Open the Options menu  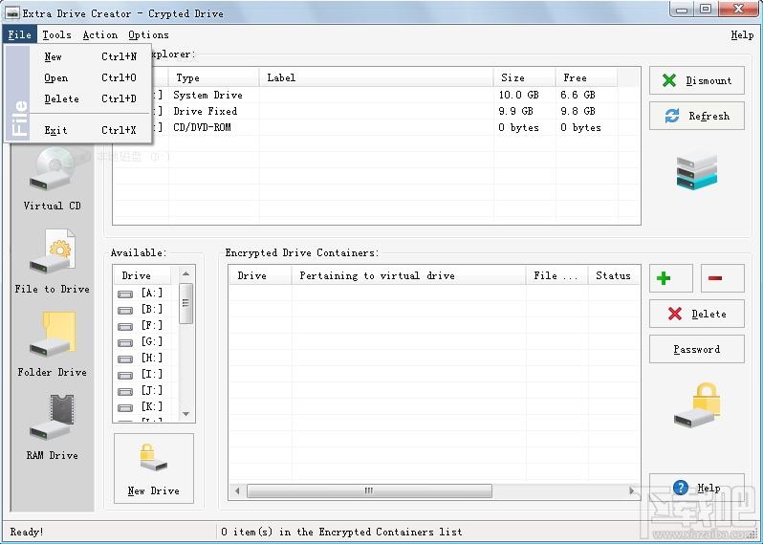[x=149, y=35]
